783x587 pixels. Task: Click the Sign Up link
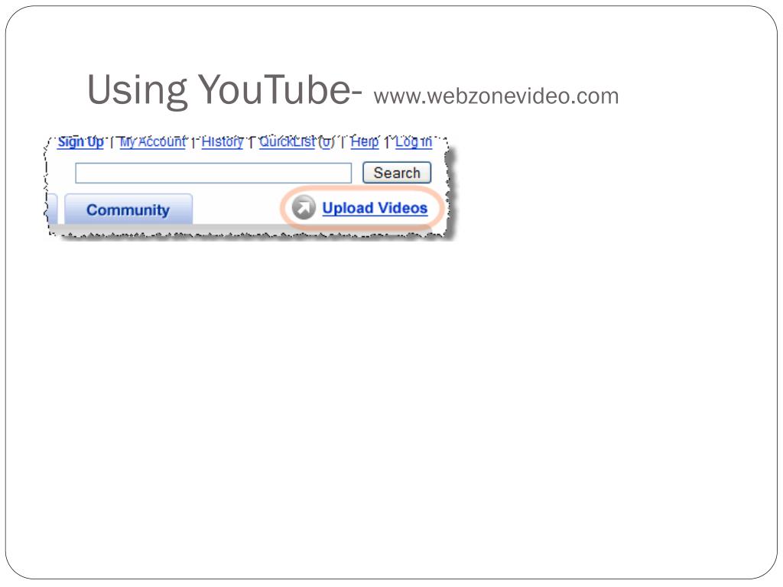click(x=80, y=141)
